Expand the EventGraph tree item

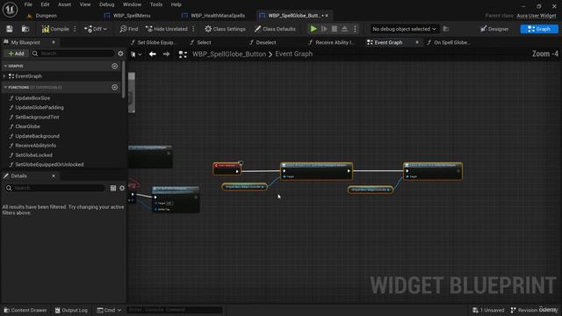pyautogui.click(x=4, y=76)
